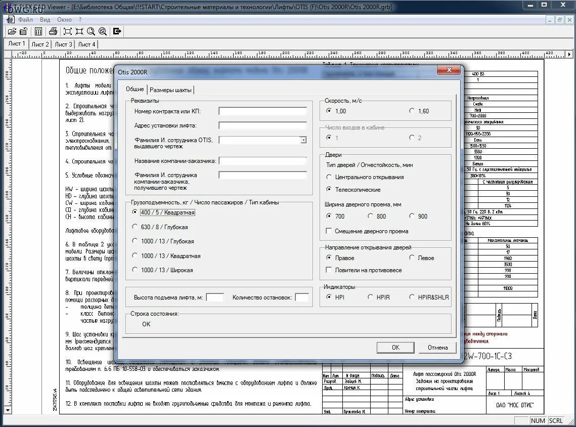Click the magnifier-with-squares zoom icon
The image size is (576, 427).
[x=103, y=31]
